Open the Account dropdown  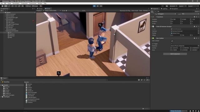[173, 6]
